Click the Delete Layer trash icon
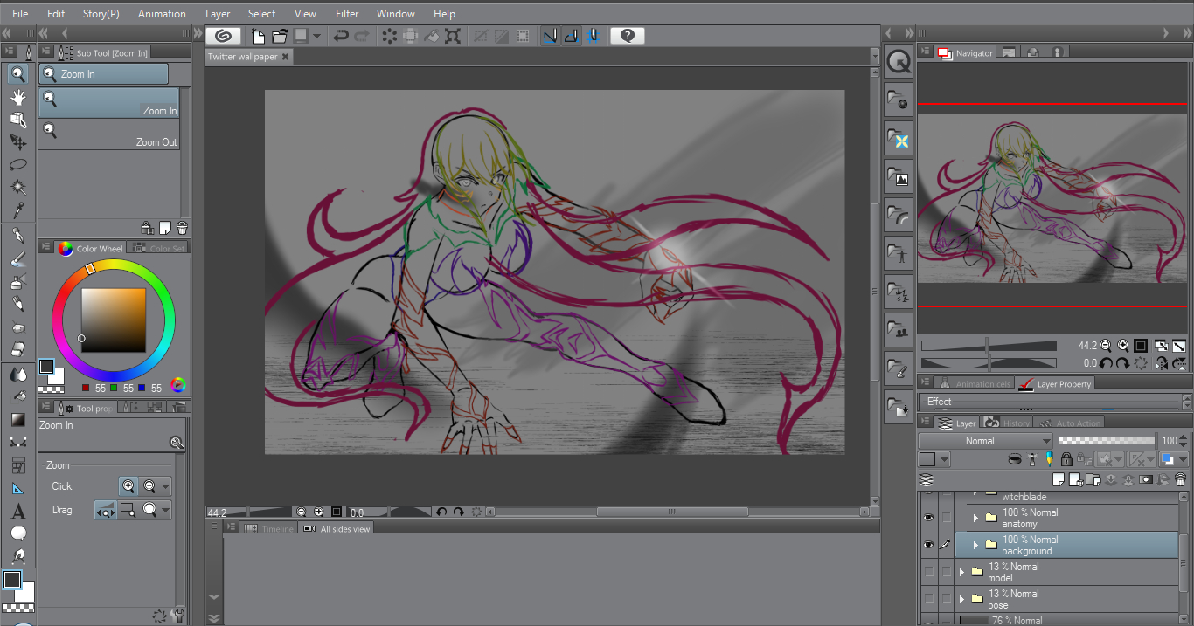 1180,479
